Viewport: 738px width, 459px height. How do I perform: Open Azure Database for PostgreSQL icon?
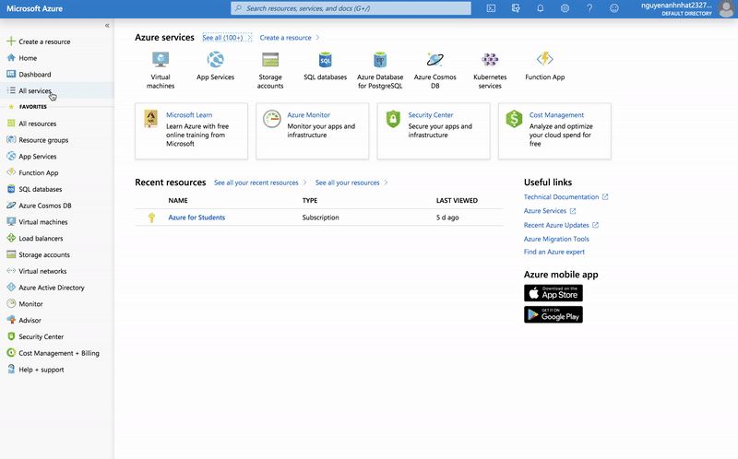(x=380, y=60)
